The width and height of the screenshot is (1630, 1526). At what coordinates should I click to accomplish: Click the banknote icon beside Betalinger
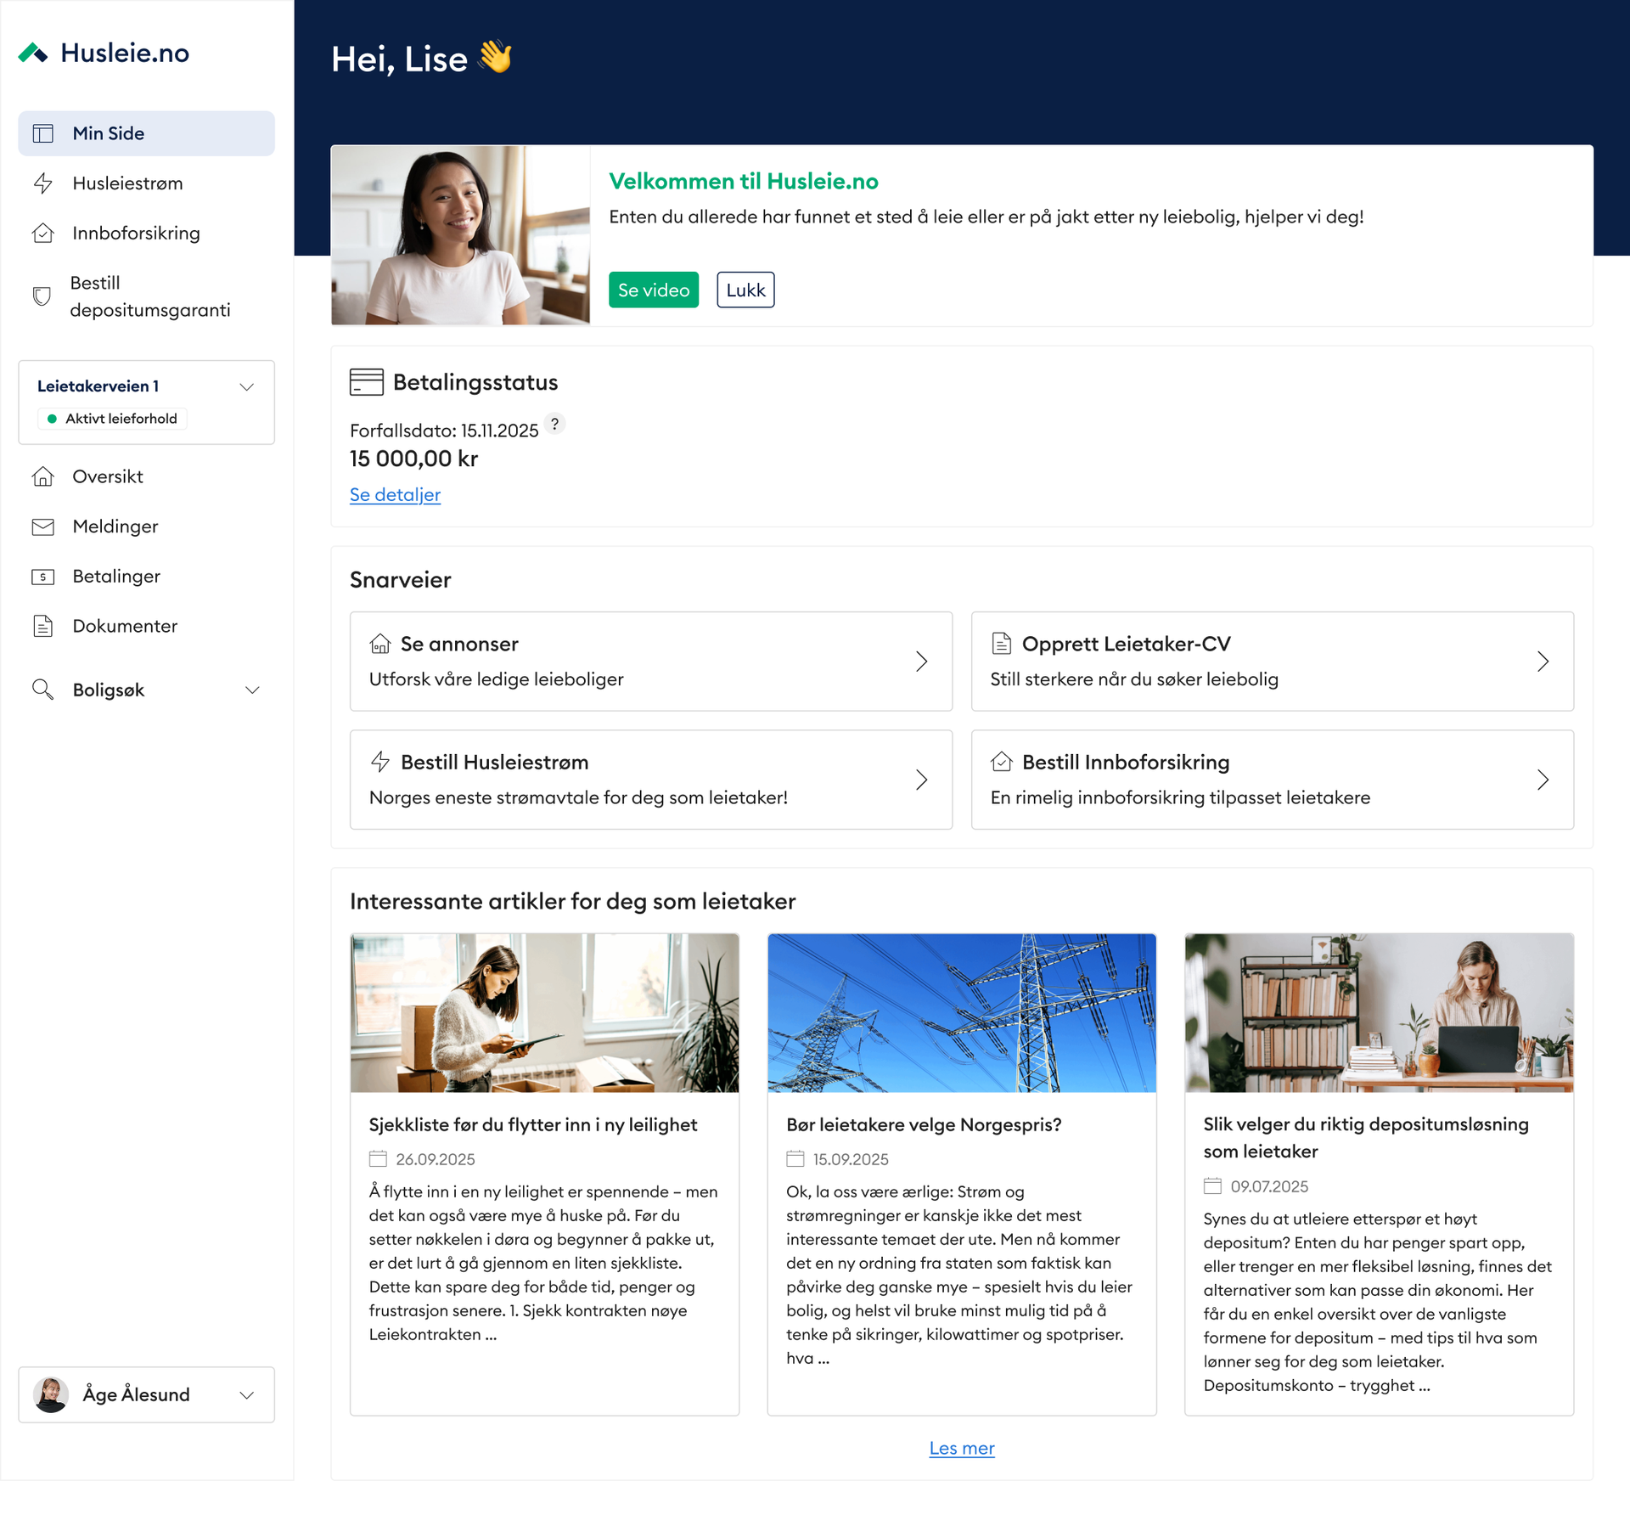click(x=43, y=577)
